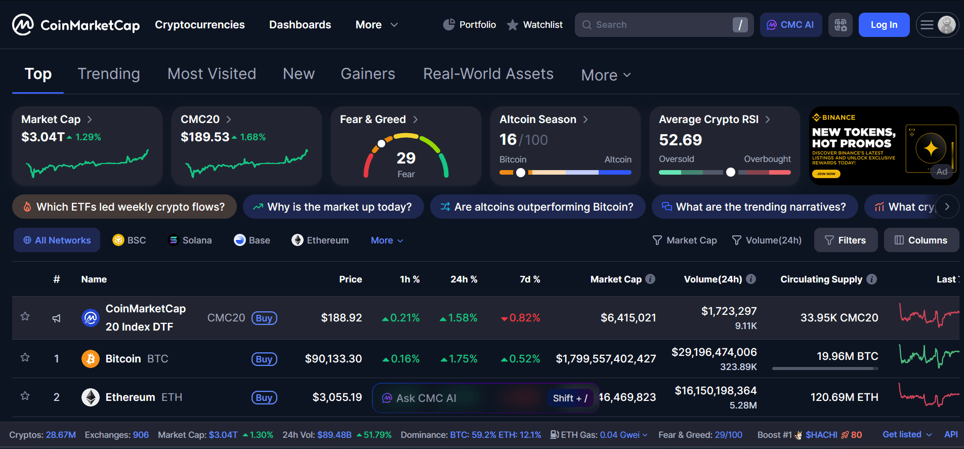Click Buy button in CMC20 row
964x449 pixels.
tap(264, 318)
